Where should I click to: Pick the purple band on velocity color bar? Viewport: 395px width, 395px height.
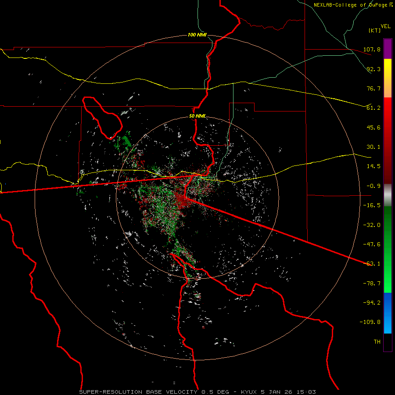388,49
